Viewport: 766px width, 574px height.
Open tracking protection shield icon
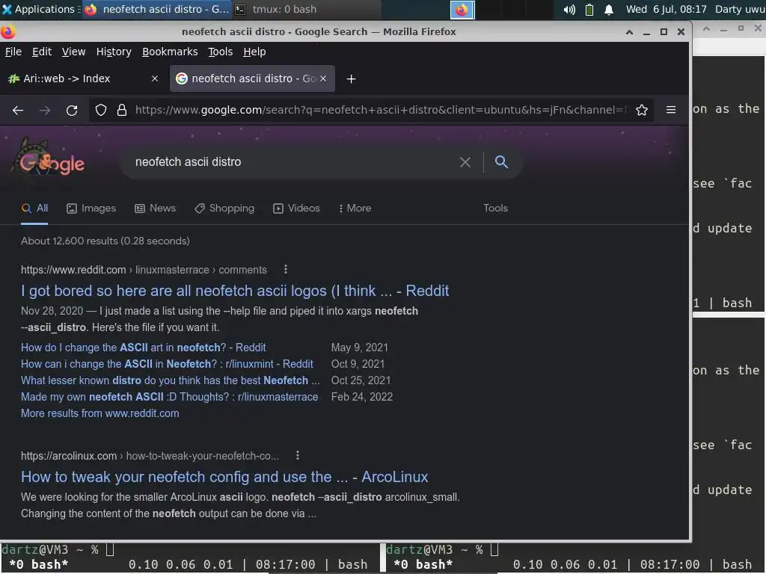click(x=101, y=111)
